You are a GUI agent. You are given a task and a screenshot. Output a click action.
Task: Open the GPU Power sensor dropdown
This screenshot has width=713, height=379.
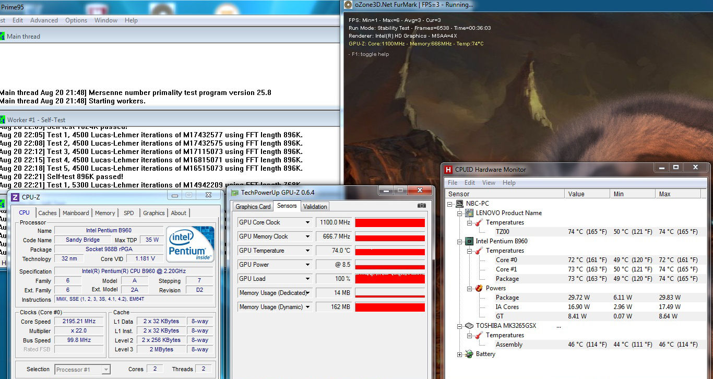[x=308, y=265]
